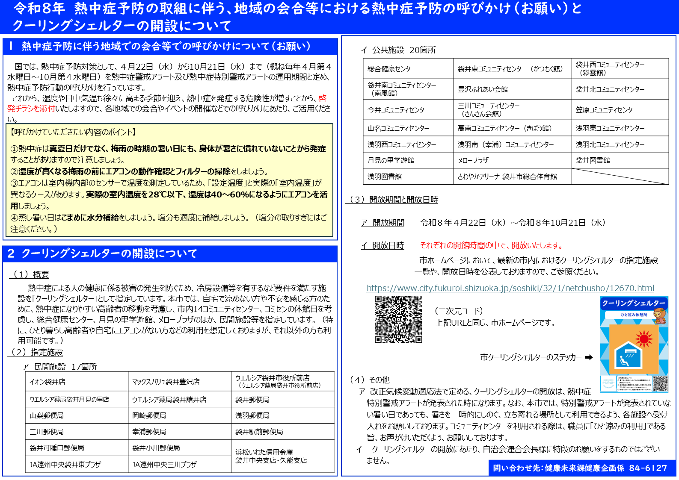Click the yellow box heading 呼びかけていただきたい内容のポイント
The width and height of the screenshot is (679, 480).
[x=73, y=132]
